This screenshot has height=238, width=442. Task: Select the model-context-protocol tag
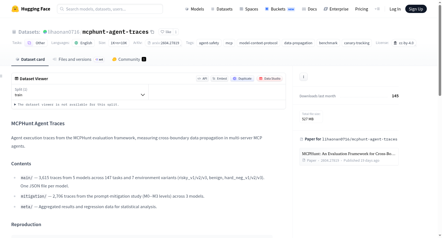[258, 43]
